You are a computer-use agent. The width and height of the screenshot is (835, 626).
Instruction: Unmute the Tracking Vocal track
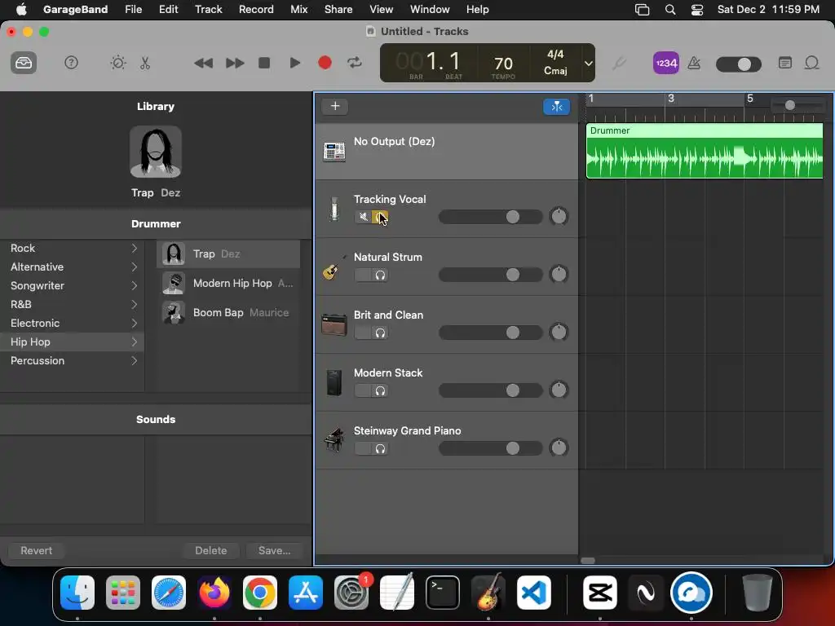point(363,217)
